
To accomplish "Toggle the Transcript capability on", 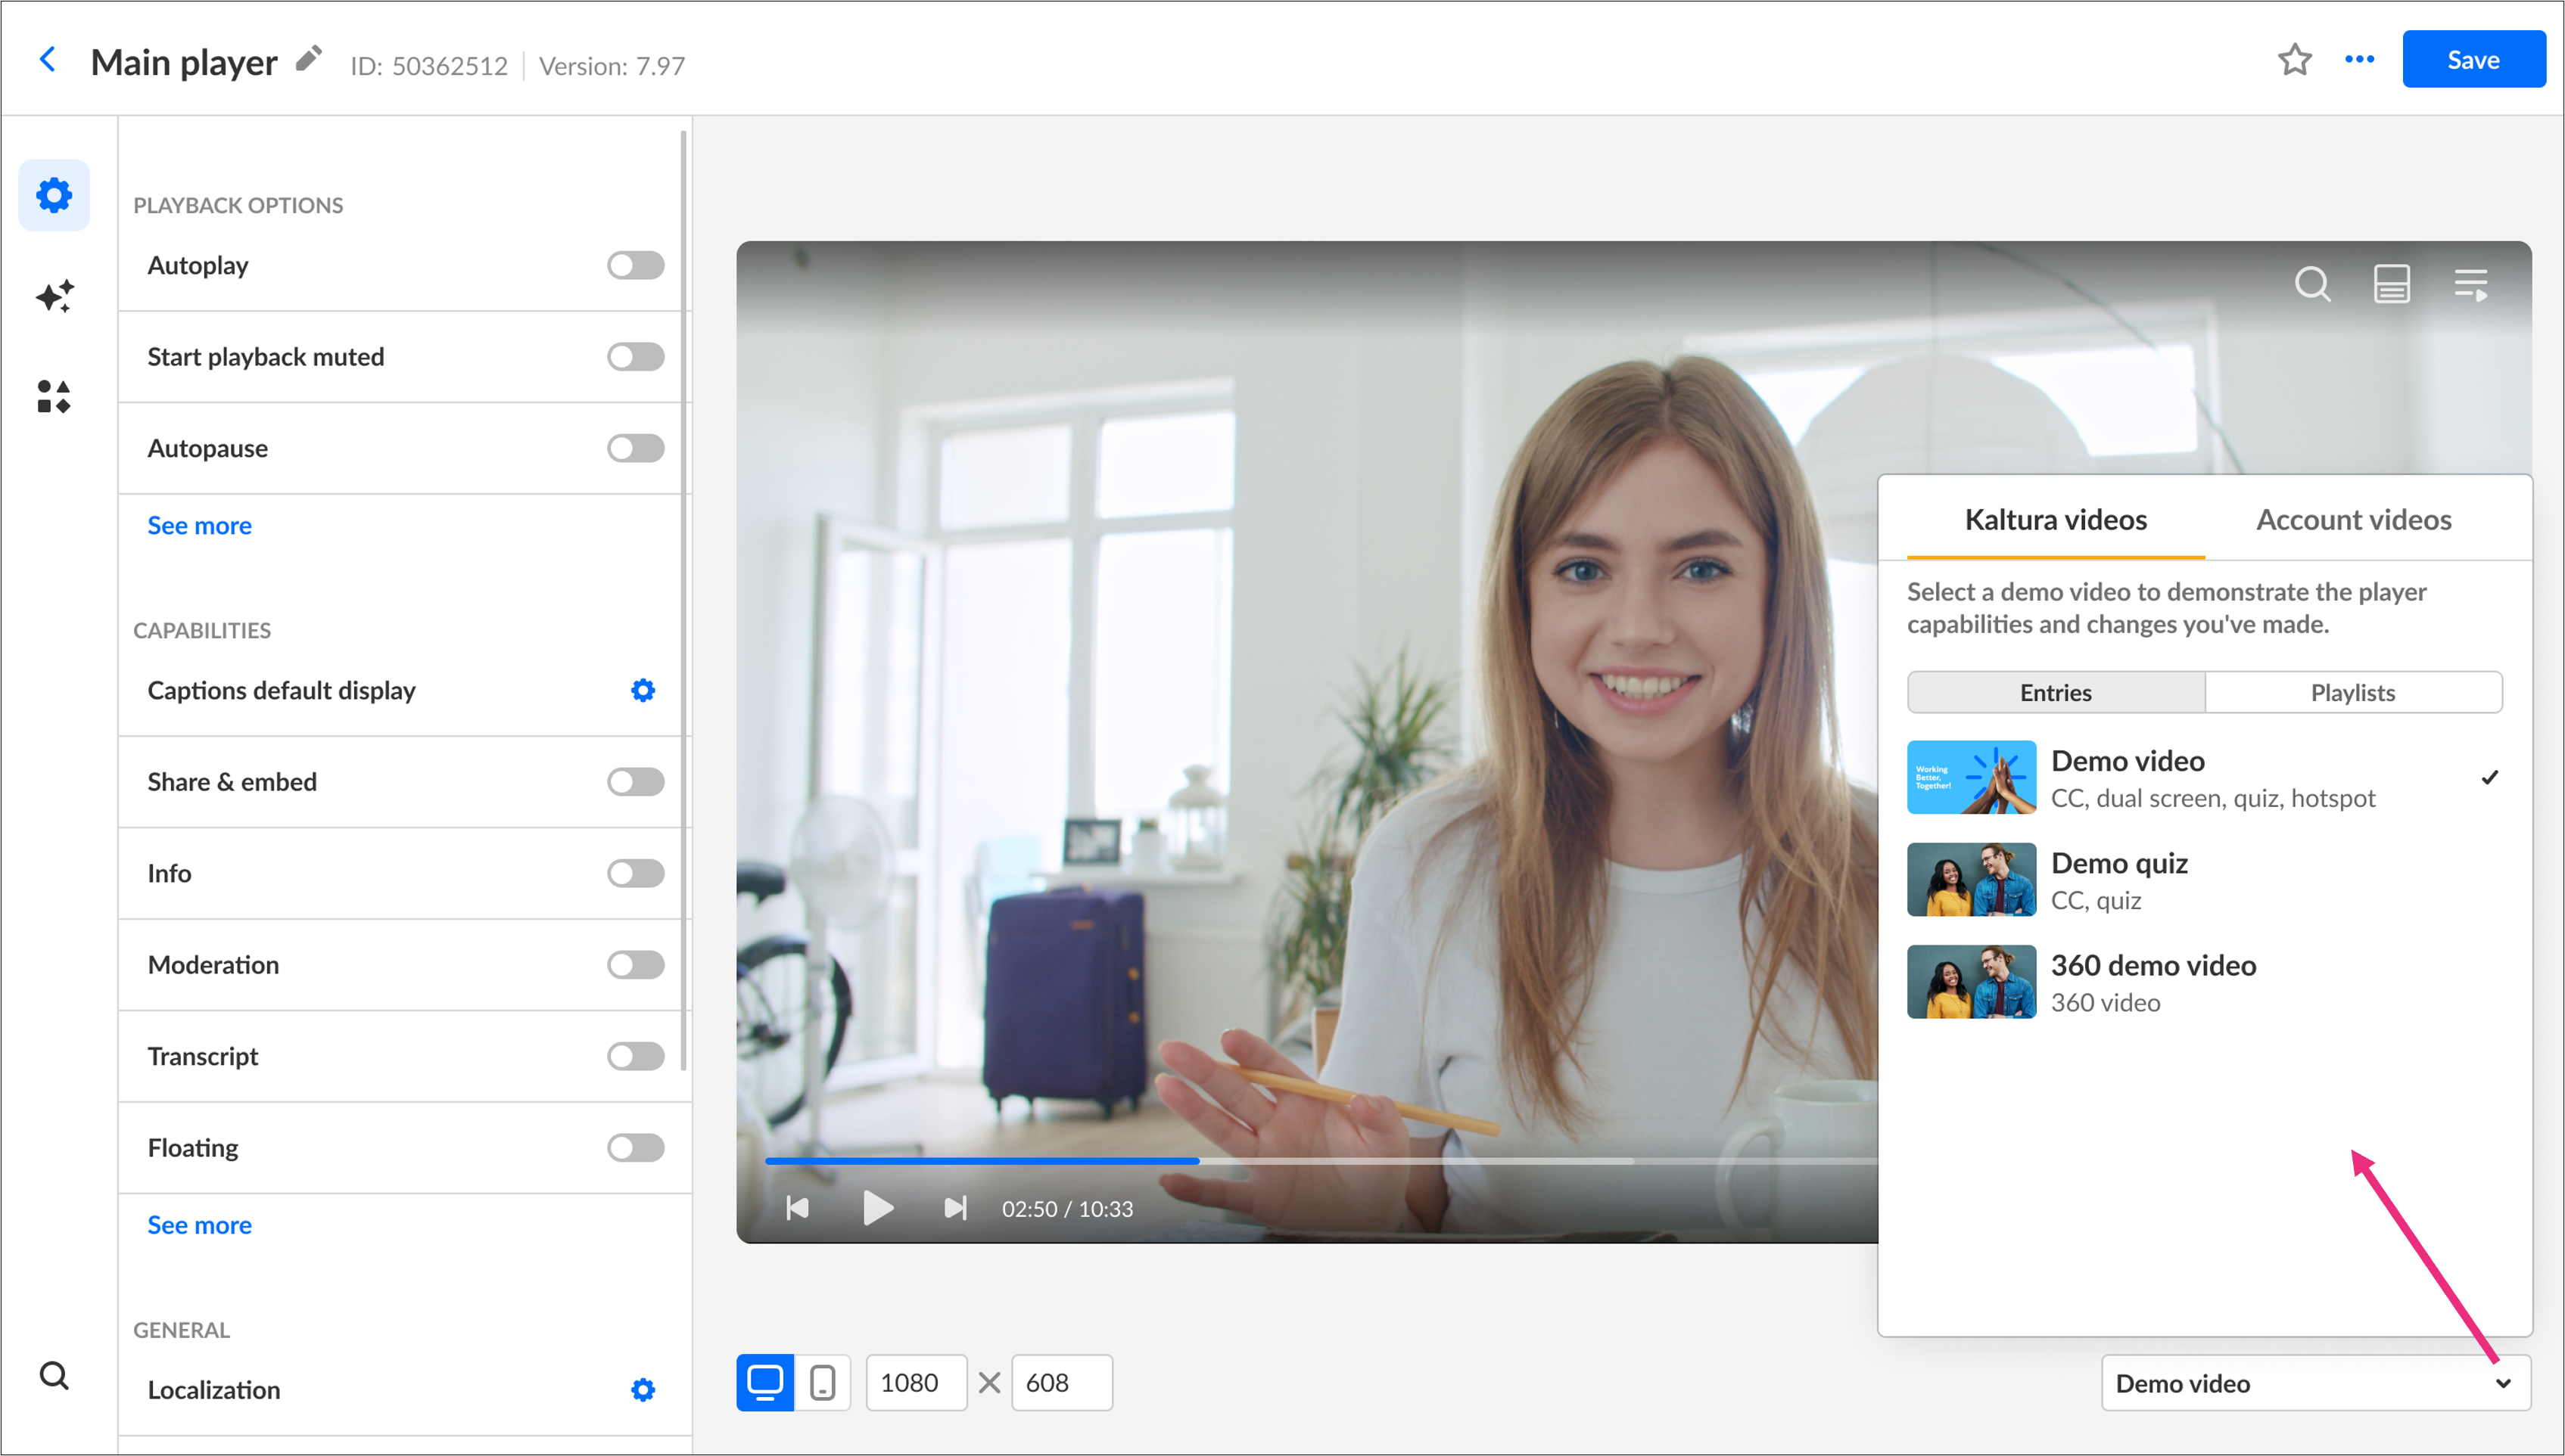I will 635,1056.
